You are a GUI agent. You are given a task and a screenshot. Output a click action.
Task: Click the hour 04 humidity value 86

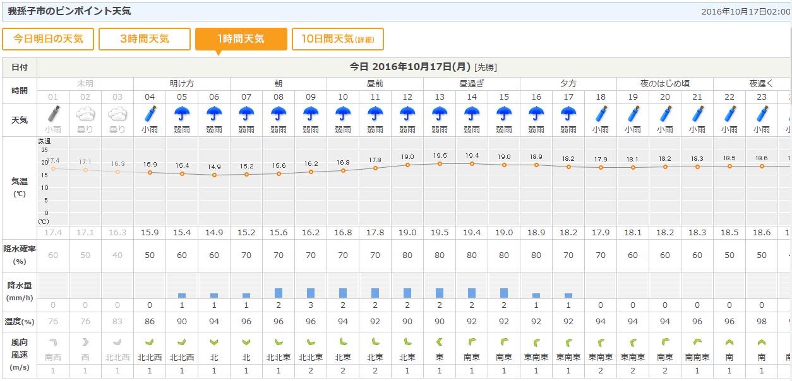(x=150, y=321)
